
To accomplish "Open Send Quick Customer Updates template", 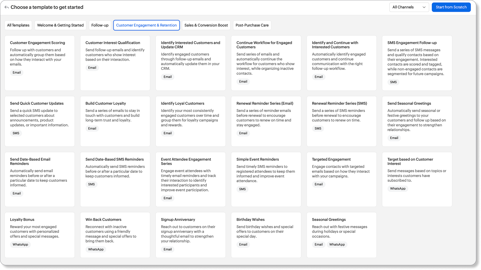I will pyautogui.click(x=39, y=121).
